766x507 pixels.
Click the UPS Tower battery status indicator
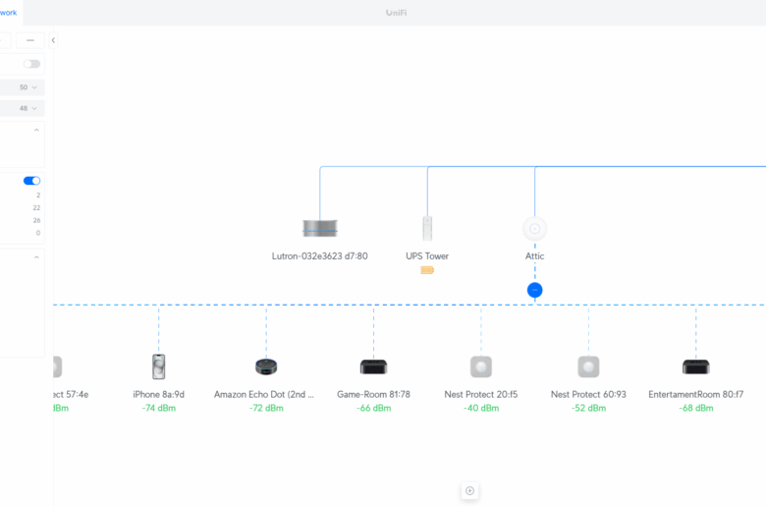[x=427, y=270]
